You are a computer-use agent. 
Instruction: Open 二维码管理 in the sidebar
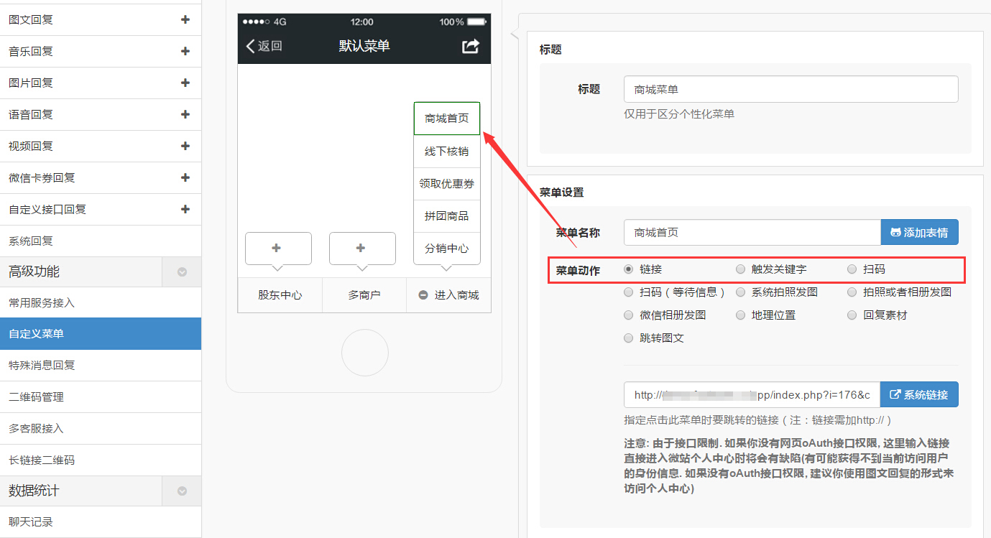coord(36,397)
